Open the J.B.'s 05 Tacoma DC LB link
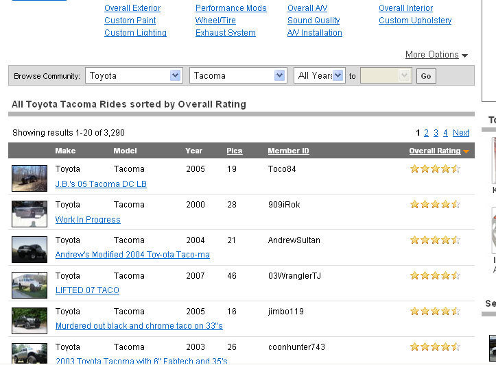The width and height of the screenshot is (496, 365). [x=101, y=184]
